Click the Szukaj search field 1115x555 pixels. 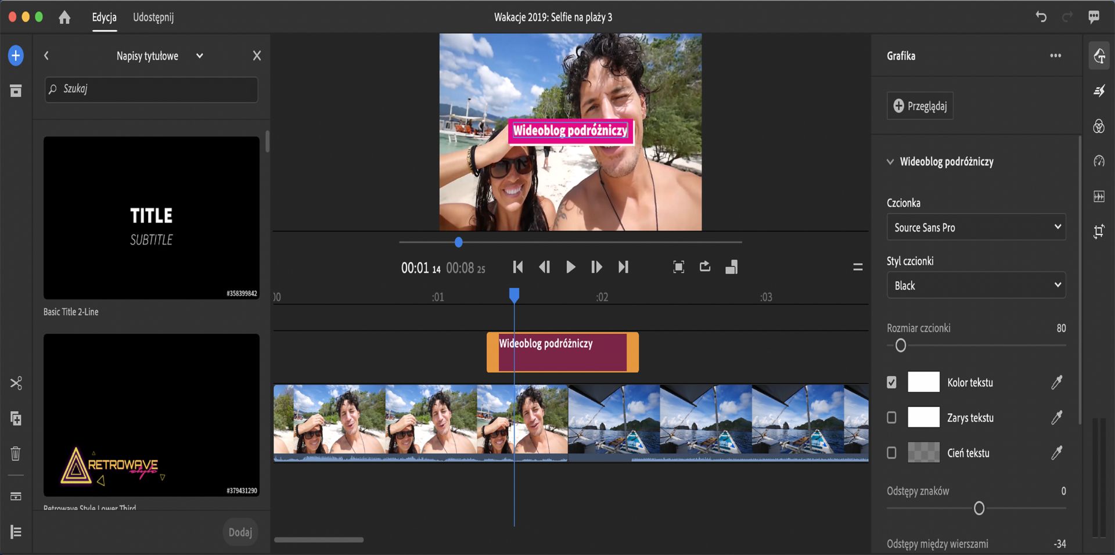click(x=151, y=89)
